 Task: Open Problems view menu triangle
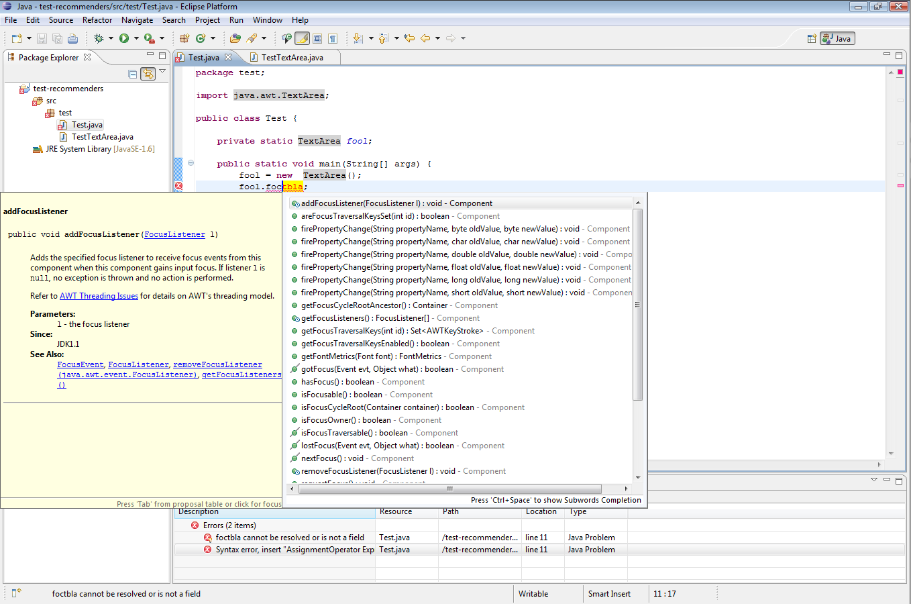click(x=874, y=480)
